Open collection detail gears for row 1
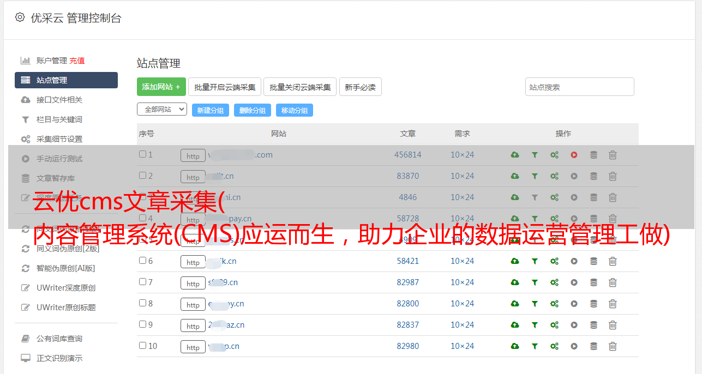 tap(554, 155)
